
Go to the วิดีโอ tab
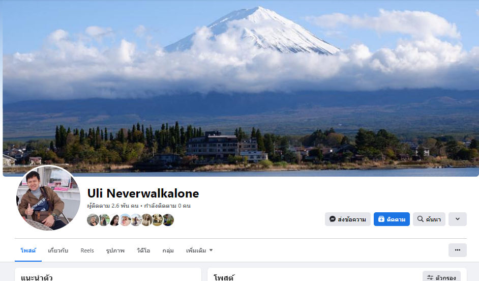tap(143, 250)
